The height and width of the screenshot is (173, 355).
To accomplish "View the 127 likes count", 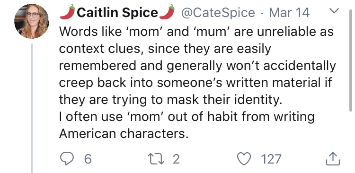I will pyautogui.click(x=271, y=159).
